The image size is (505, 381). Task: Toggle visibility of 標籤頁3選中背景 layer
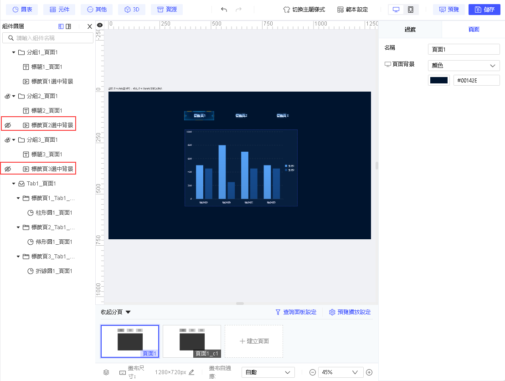point(8,169)
